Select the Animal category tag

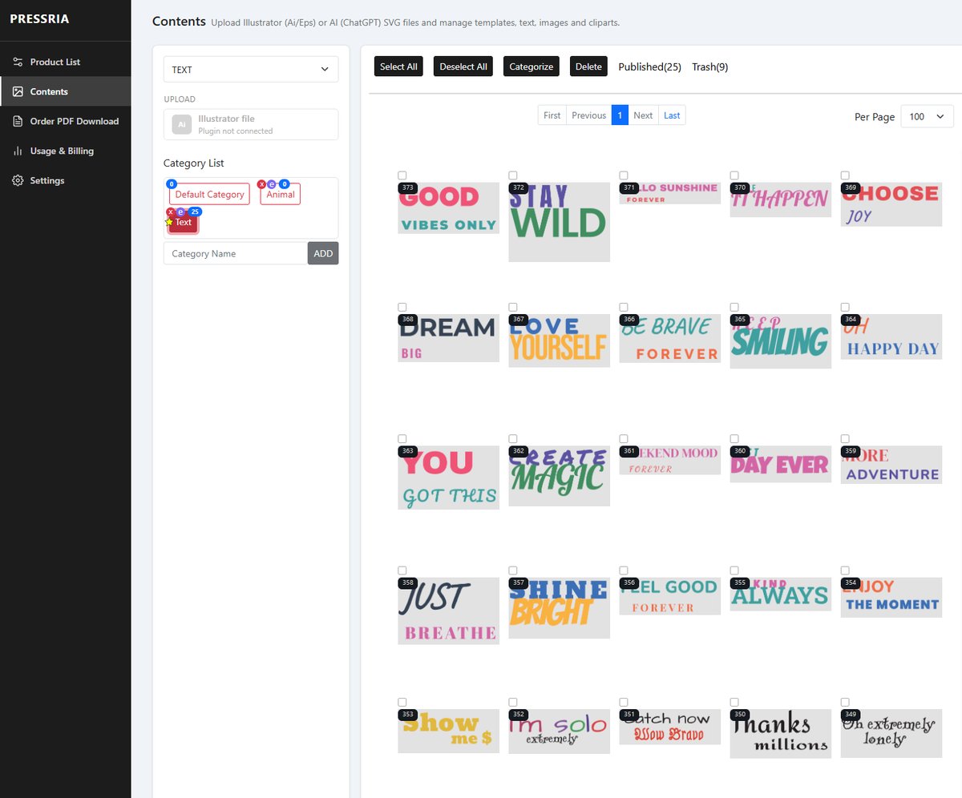(x=281, y=195)
